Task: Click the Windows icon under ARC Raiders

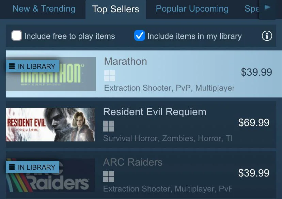Action: tap(109, 177)
